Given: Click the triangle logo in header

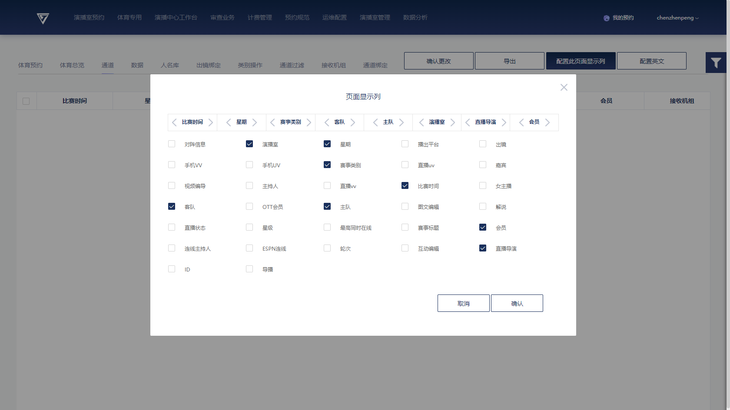Looking at the screenshot, I should pos(43,18).
